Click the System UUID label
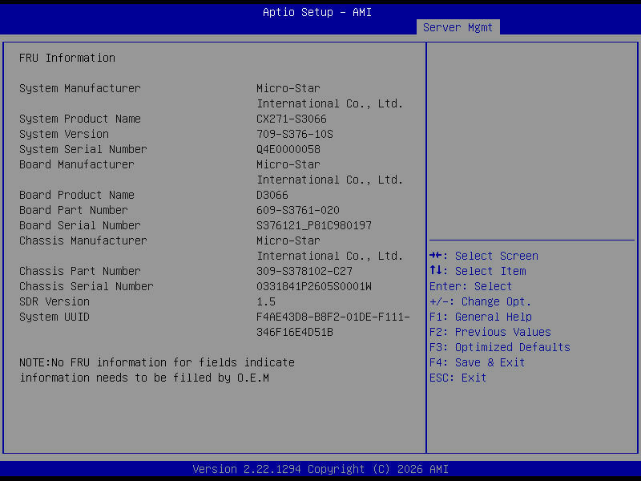641x481 pixels. 54,317
